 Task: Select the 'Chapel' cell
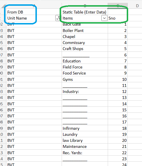(x=85, y=37)
